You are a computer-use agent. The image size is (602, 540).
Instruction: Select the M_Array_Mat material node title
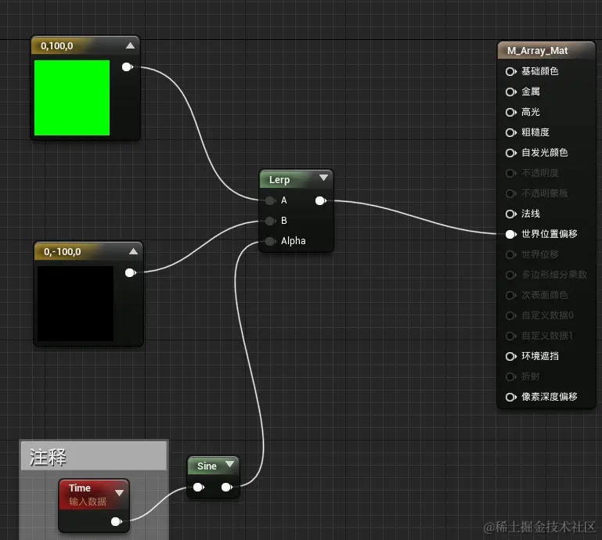coord(537,51)
